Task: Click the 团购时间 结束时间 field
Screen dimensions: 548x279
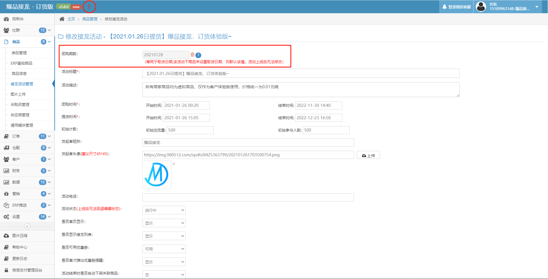Action: tap(319, 105)
